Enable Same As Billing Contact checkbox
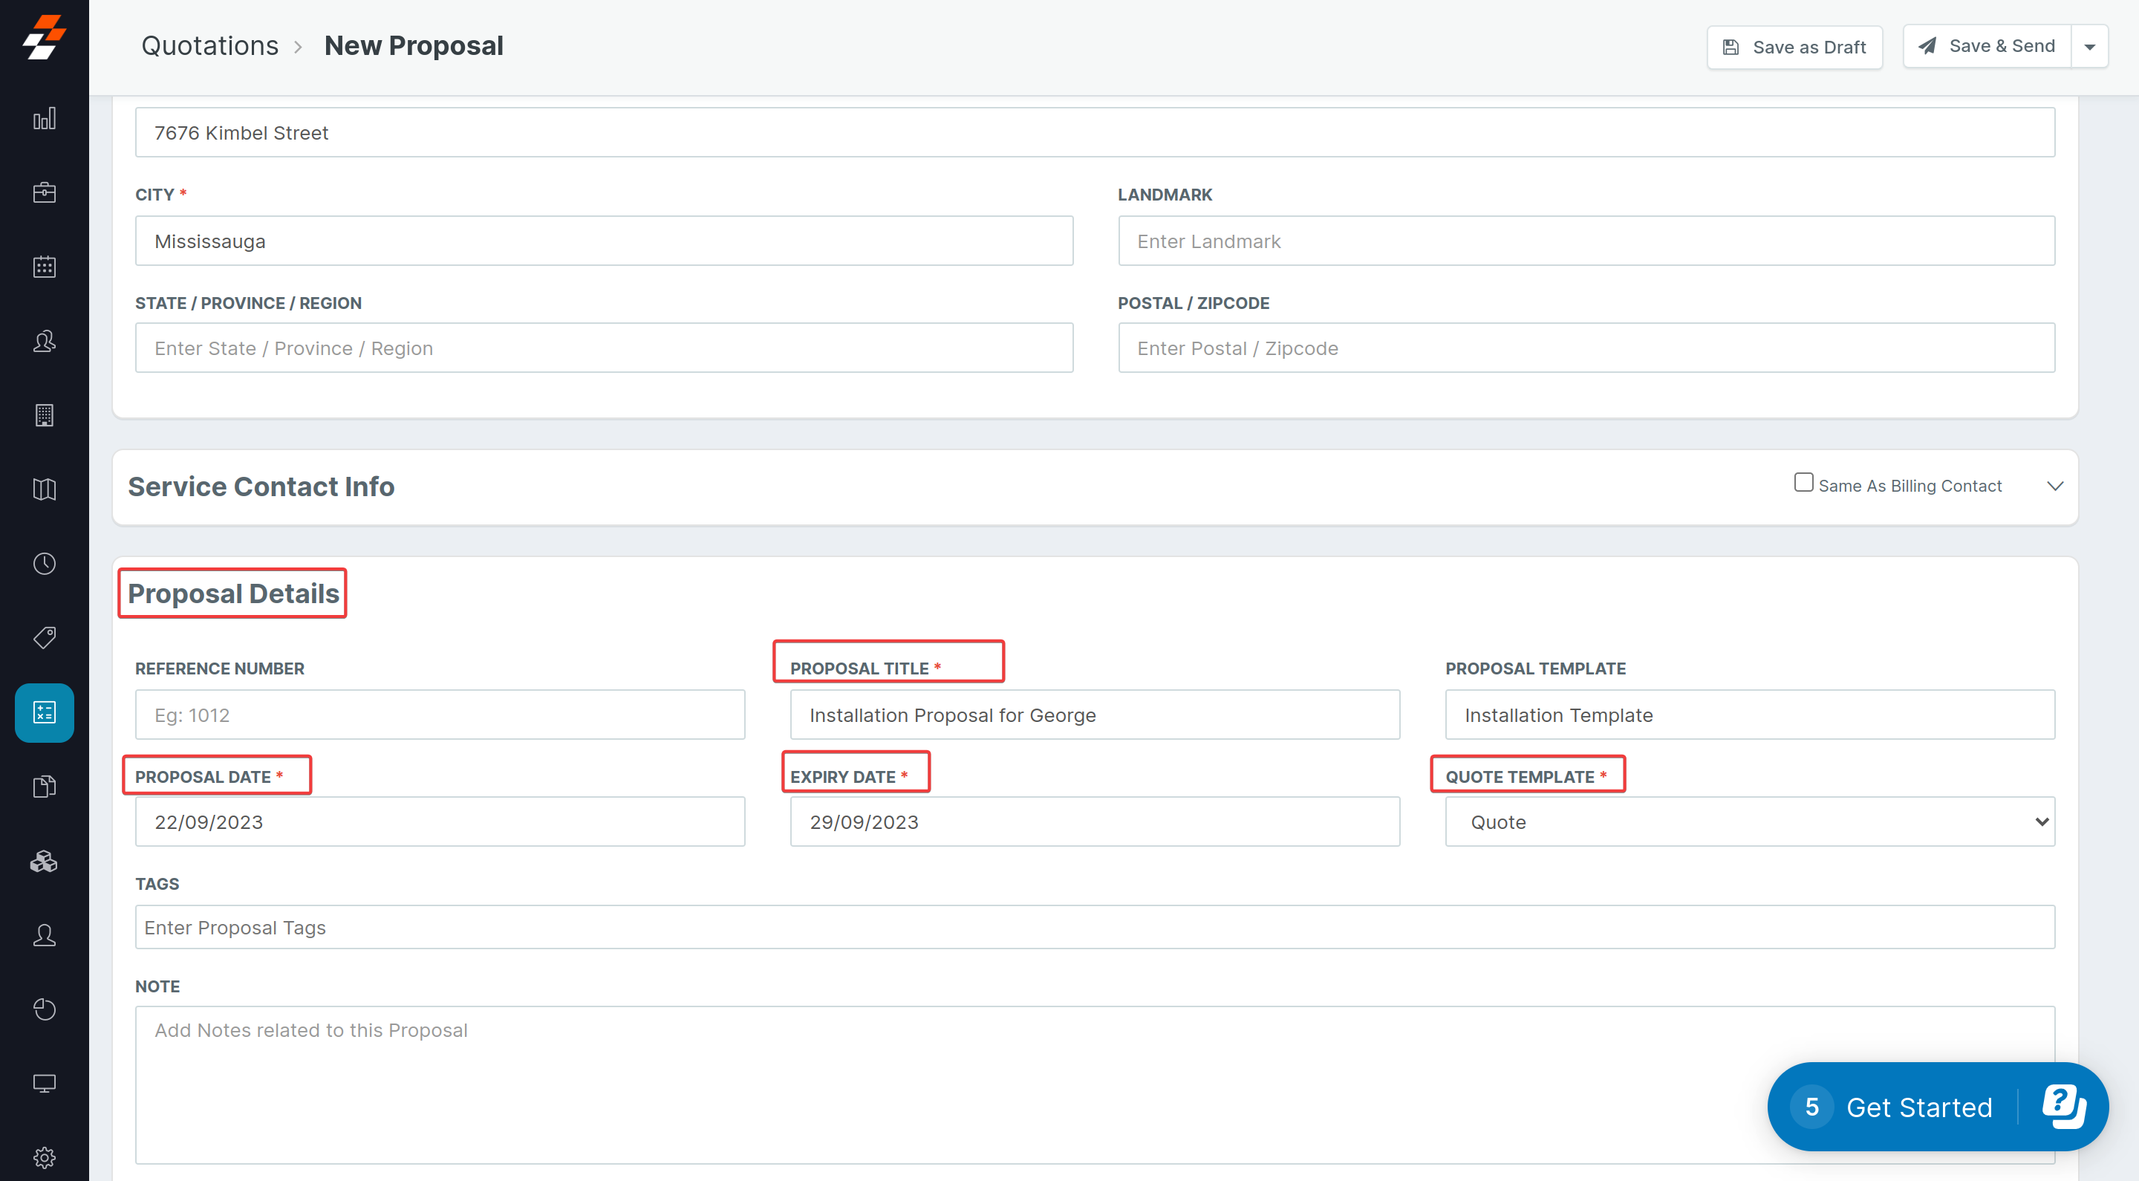Screen dimensions: 2139x1181 click(1803, 483)
